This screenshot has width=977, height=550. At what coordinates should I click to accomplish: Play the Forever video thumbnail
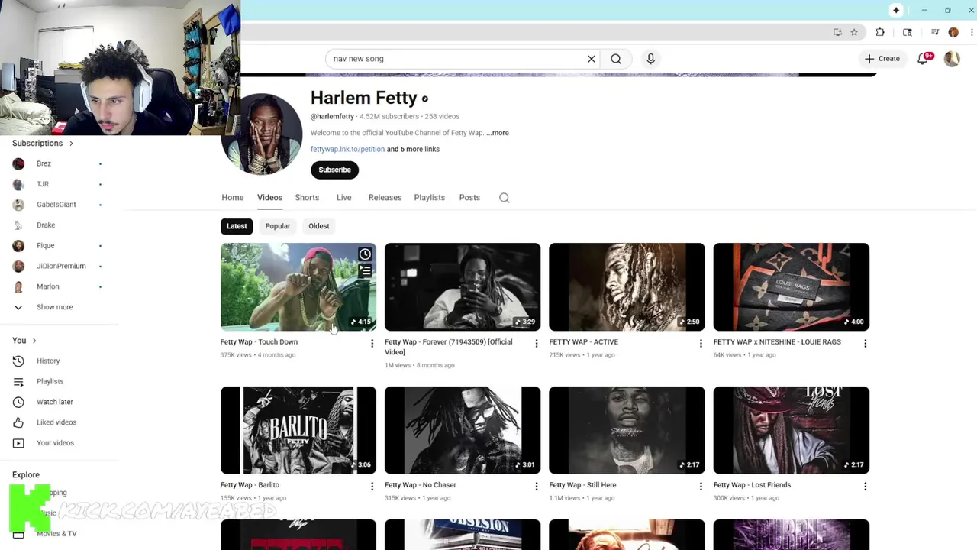click(x=463, y=287)
